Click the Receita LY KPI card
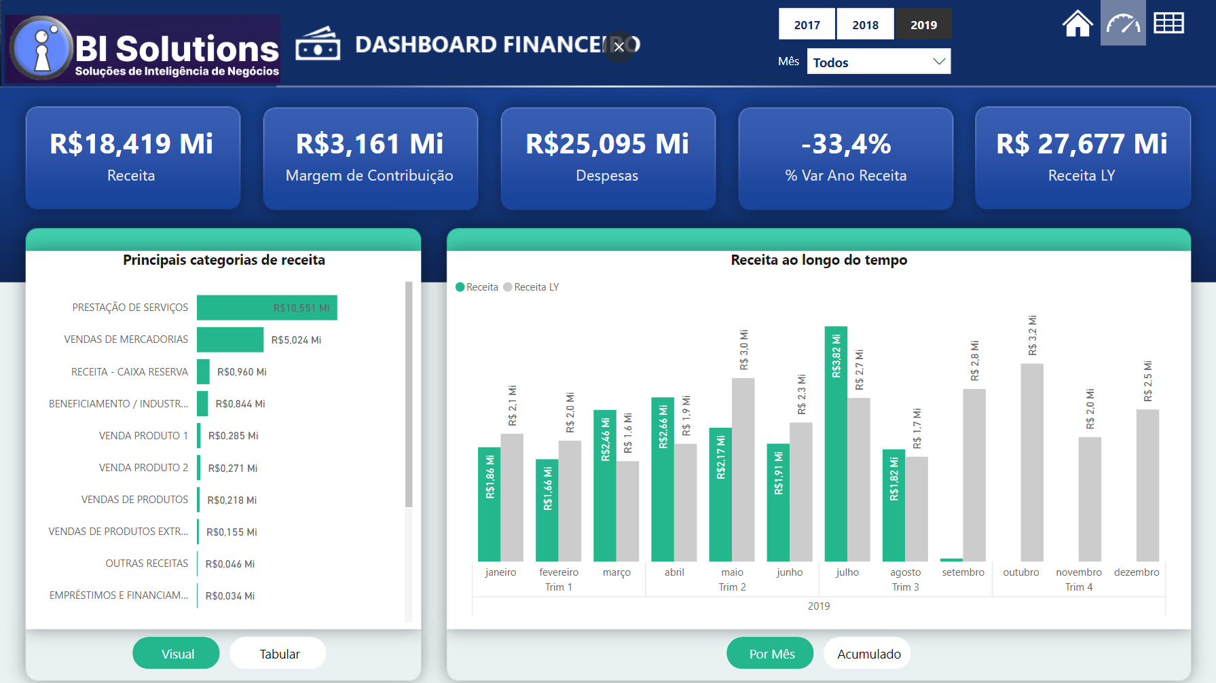The image size is (1216, 683). point(1082,158)
